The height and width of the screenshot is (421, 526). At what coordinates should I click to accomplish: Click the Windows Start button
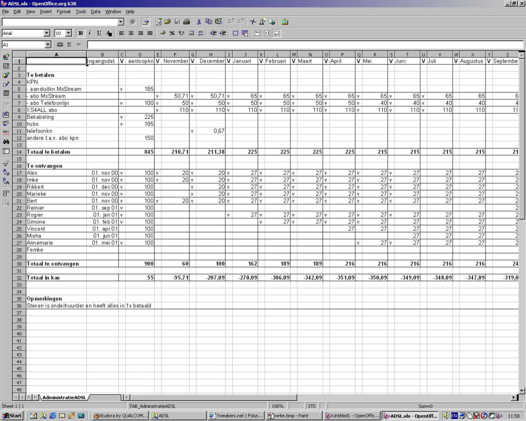point(12,415)
